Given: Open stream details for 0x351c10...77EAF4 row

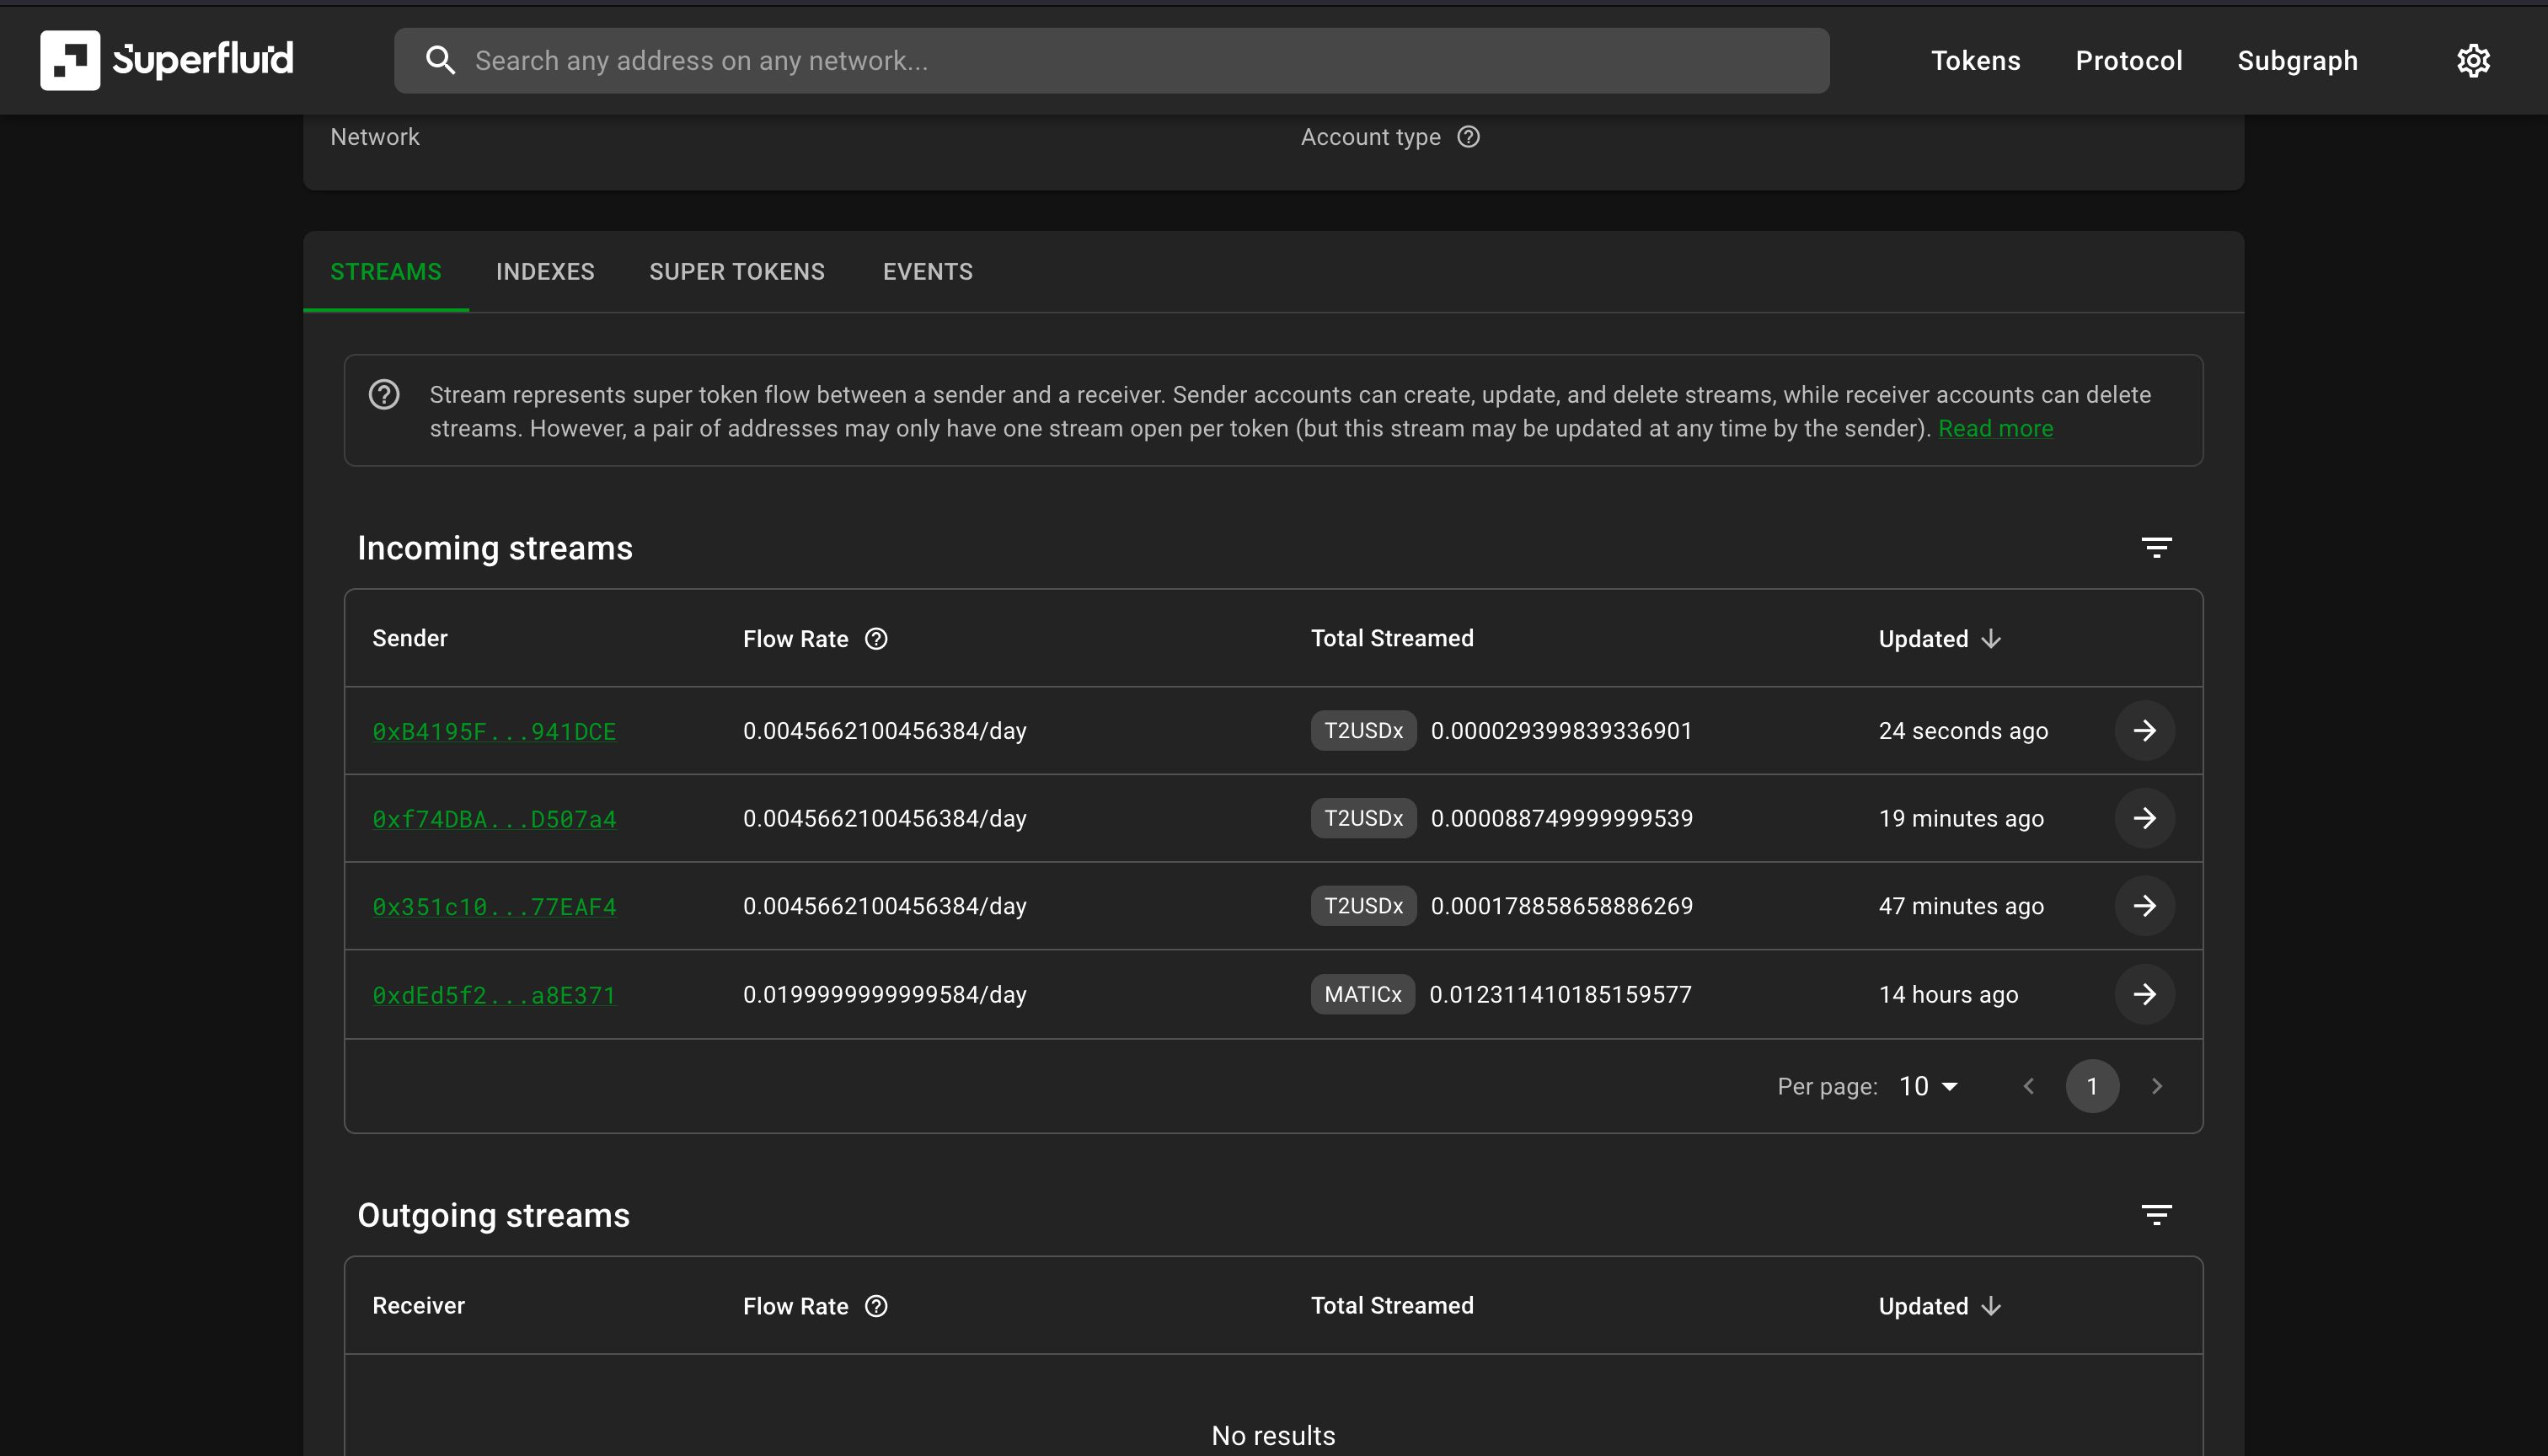Looking at the screenshot, I should tap(2144, 906).
